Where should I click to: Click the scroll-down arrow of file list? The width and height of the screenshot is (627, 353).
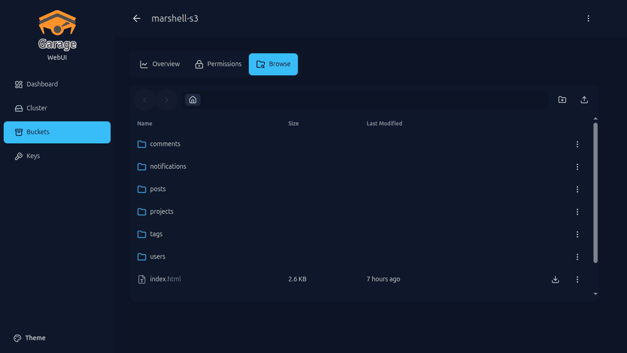595,294
